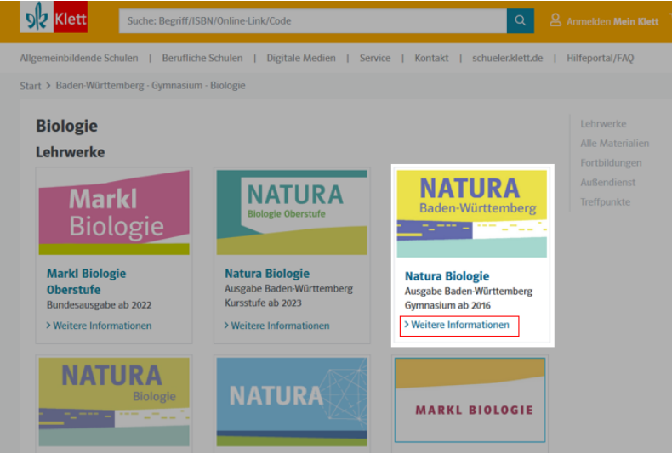Open Allgemeinbildende Schulen menu
The width and height of the screenshot is (672, 453).
tap(79, 58)
